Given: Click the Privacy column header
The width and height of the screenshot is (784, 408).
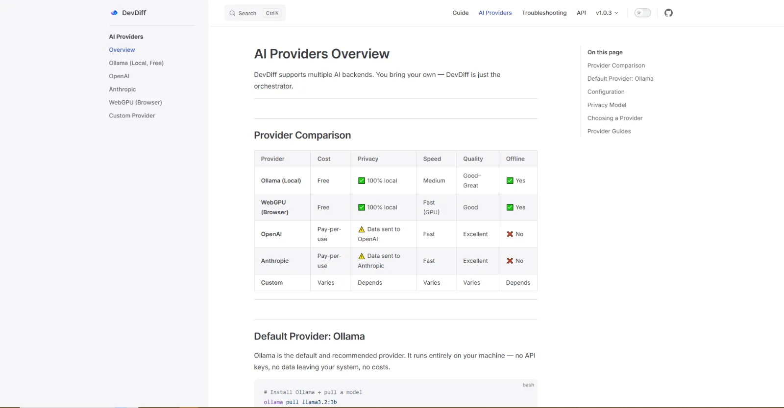Looking at the screenshot, I should (x=383, y=159).
